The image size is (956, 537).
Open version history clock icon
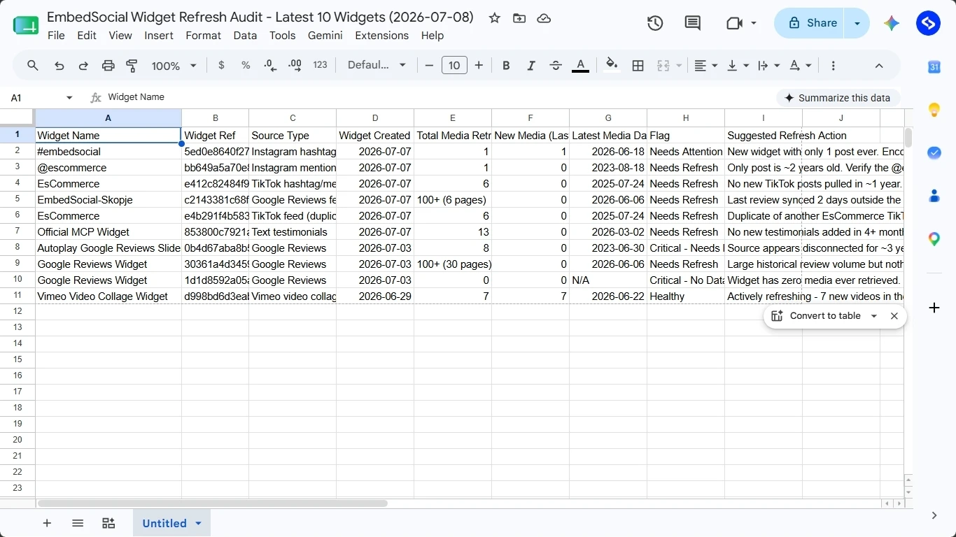[x=655, y=23]
